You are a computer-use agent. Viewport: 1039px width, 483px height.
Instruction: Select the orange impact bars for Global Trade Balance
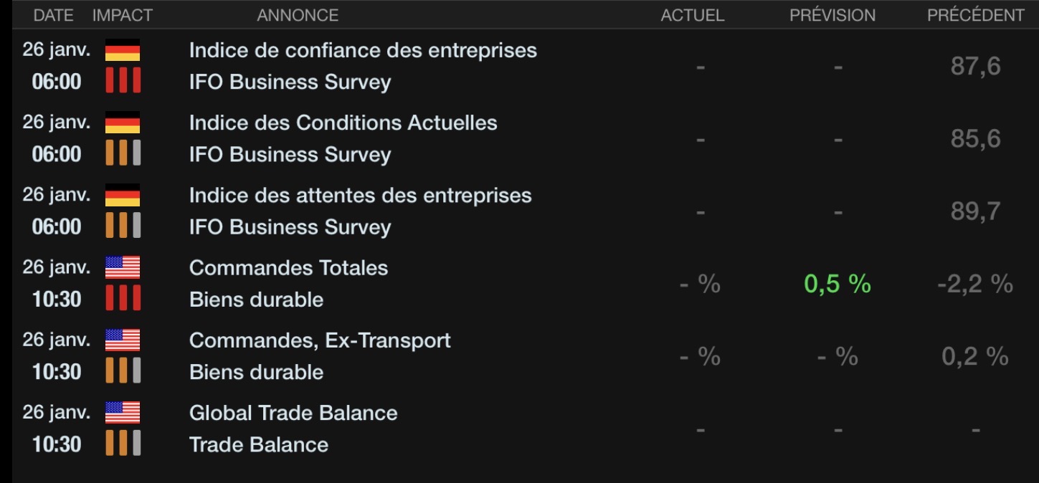123,442
